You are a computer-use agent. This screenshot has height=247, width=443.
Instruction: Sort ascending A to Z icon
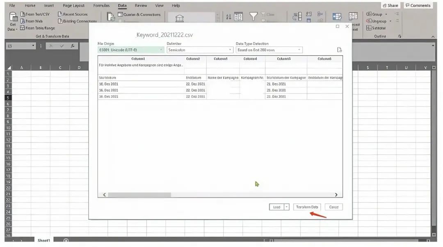click(228, 17)
